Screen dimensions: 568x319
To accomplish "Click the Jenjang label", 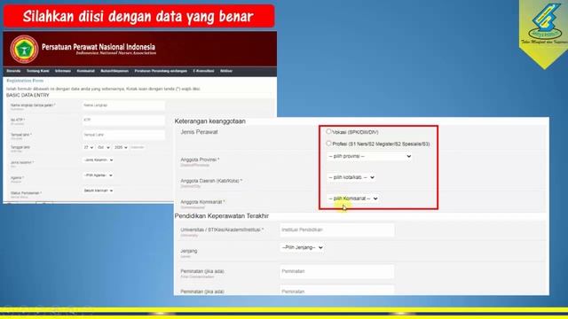I will tap(189, 251).
